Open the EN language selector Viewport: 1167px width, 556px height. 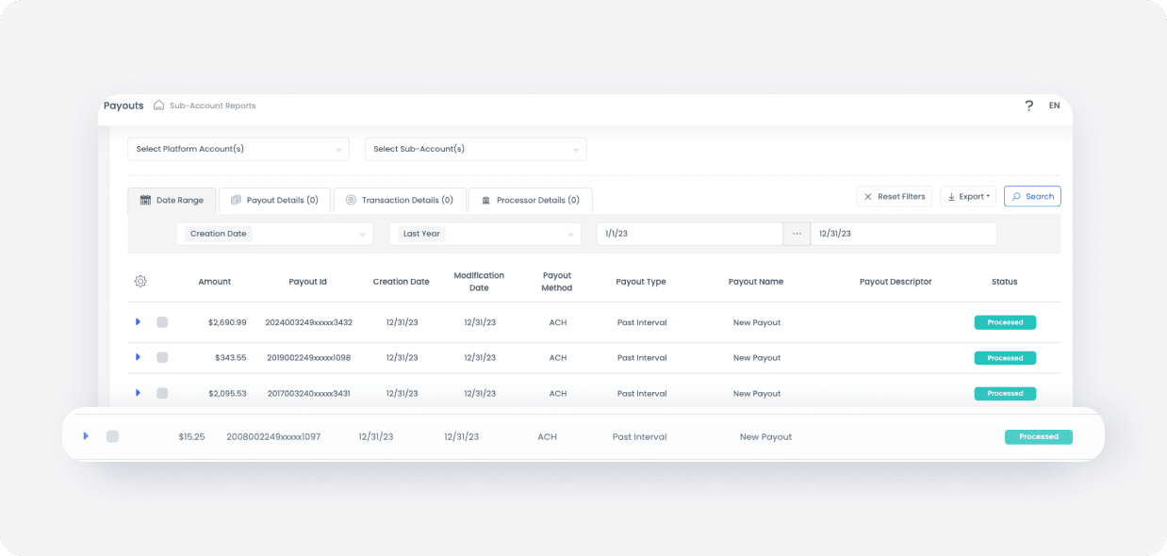[1054, 106]
